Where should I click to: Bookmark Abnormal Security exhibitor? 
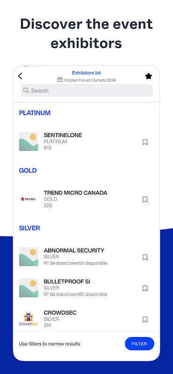point(145,258)
